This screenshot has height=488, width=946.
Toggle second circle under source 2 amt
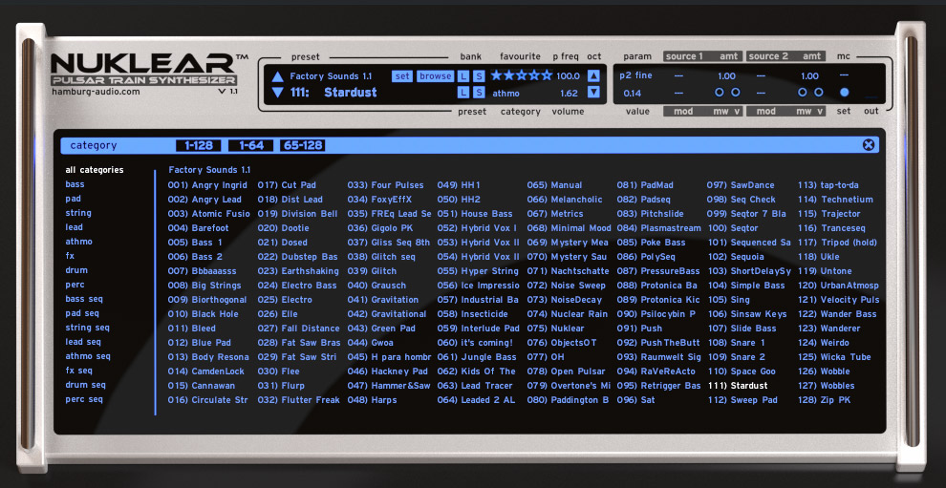818,93
